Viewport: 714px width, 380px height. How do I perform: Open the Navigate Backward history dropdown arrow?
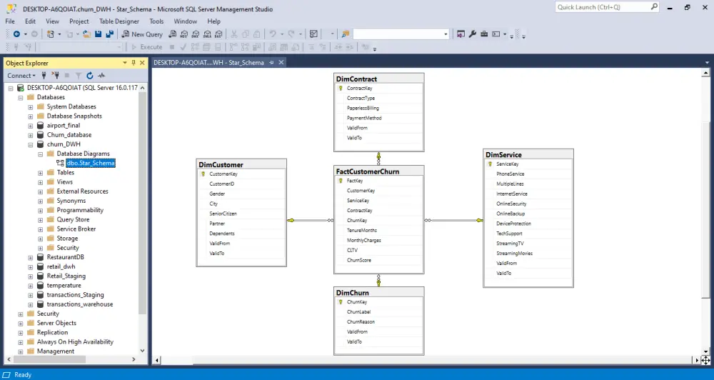click(x=25, y=34)
